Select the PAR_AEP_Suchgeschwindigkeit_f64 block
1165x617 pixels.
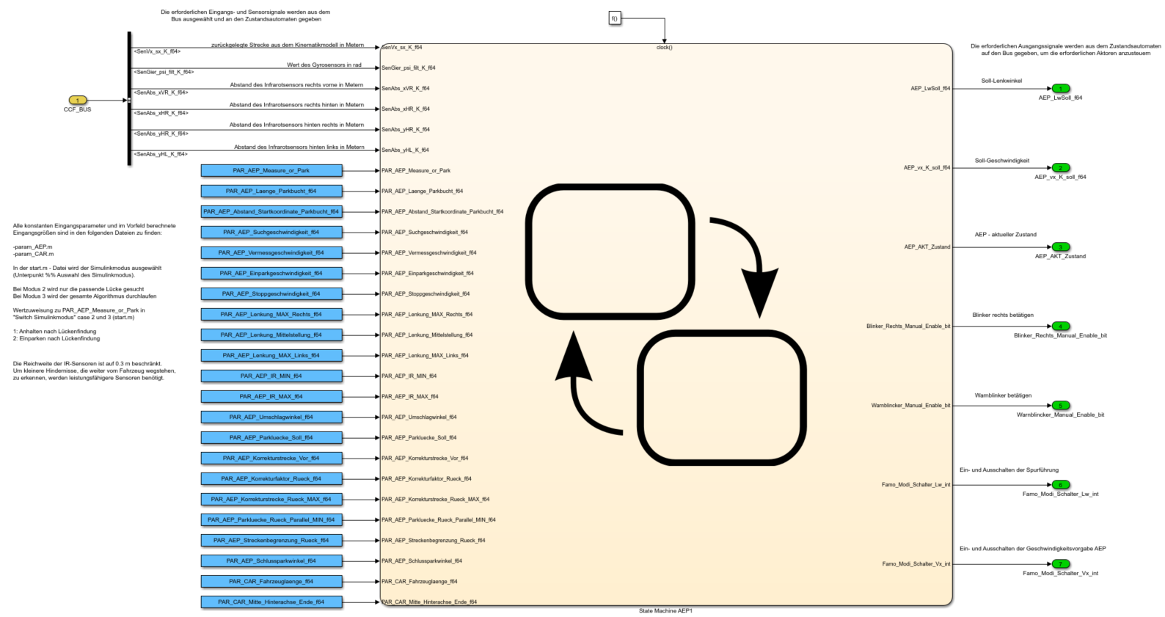(271, 233)
